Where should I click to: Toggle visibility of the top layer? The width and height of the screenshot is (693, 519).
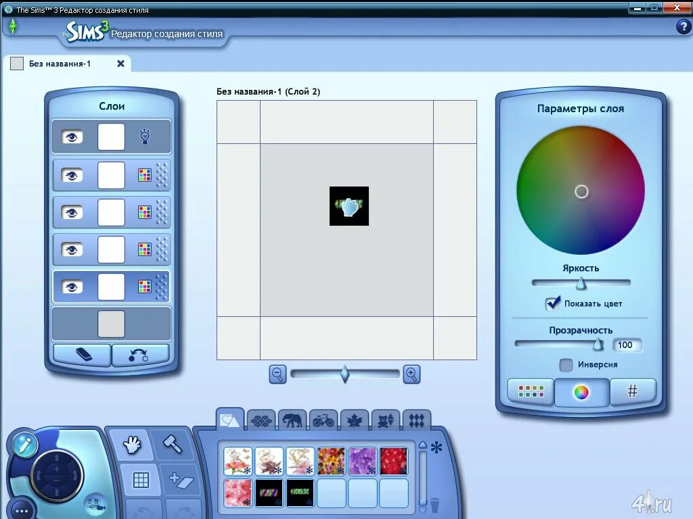pyautogui.click(x=72, y=136)
